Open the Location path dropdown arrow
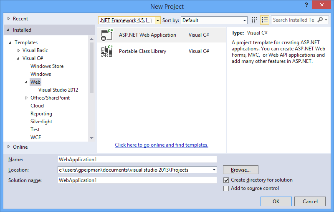This screenshot has height=212, width=334. point(214,170)
